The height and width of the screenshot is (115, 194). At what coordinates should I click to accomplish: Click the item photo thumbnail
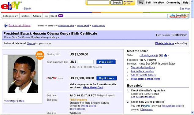[x=23, y=74]
